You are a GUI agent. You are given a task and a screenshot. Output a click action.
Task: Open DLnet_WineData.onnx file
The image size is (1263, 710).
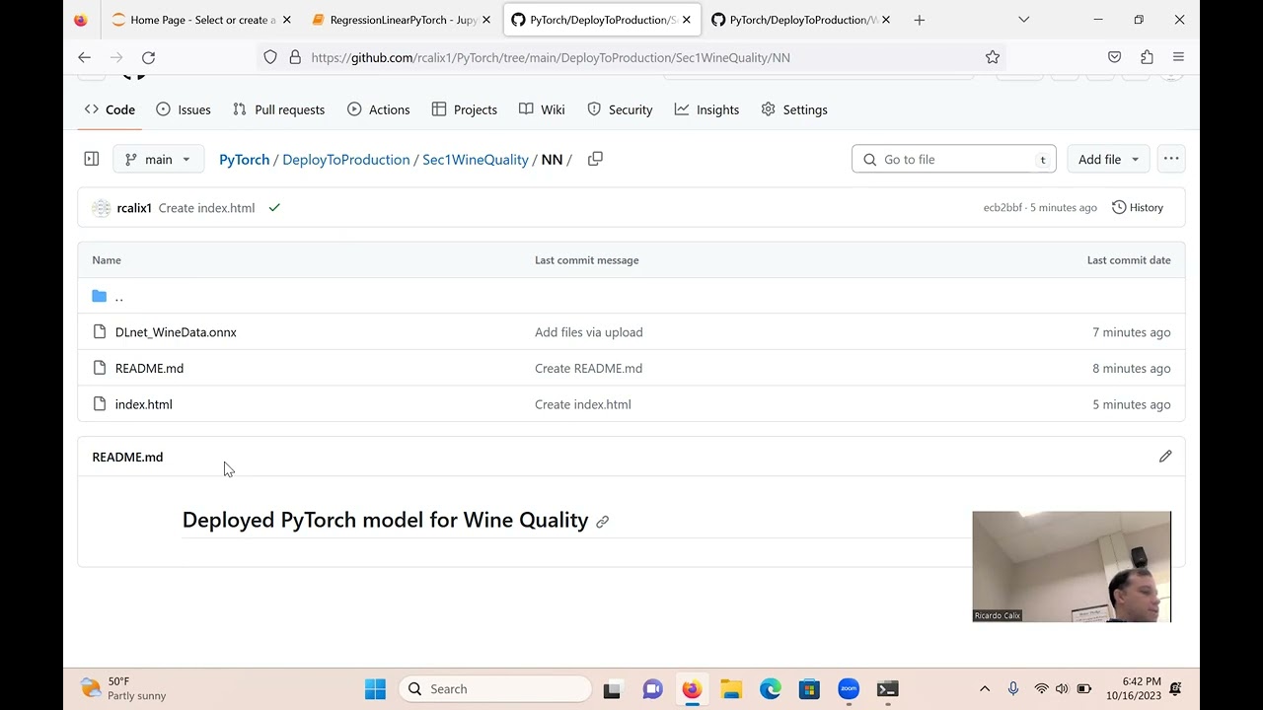[176, 332]
